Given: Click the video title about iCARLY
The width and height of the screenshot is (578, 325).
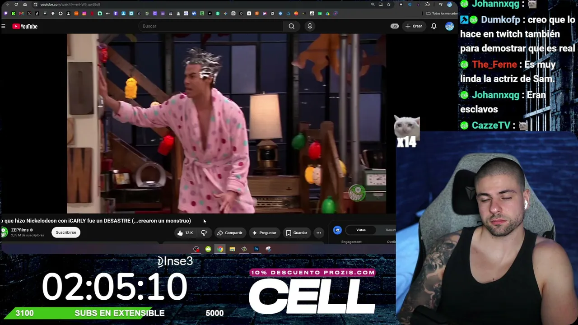Looking at the screenshot, I should [96, 221].
